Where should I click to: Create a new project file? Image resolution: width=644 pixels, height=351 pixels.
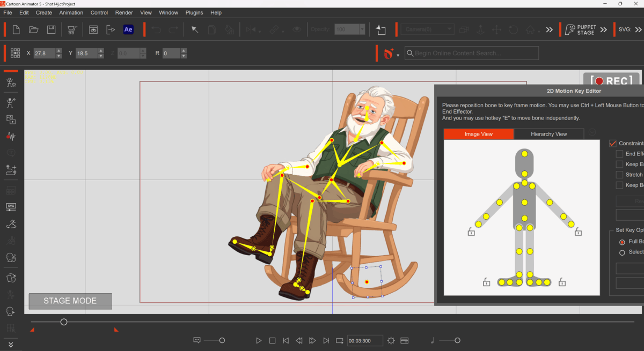click(16, 29)
